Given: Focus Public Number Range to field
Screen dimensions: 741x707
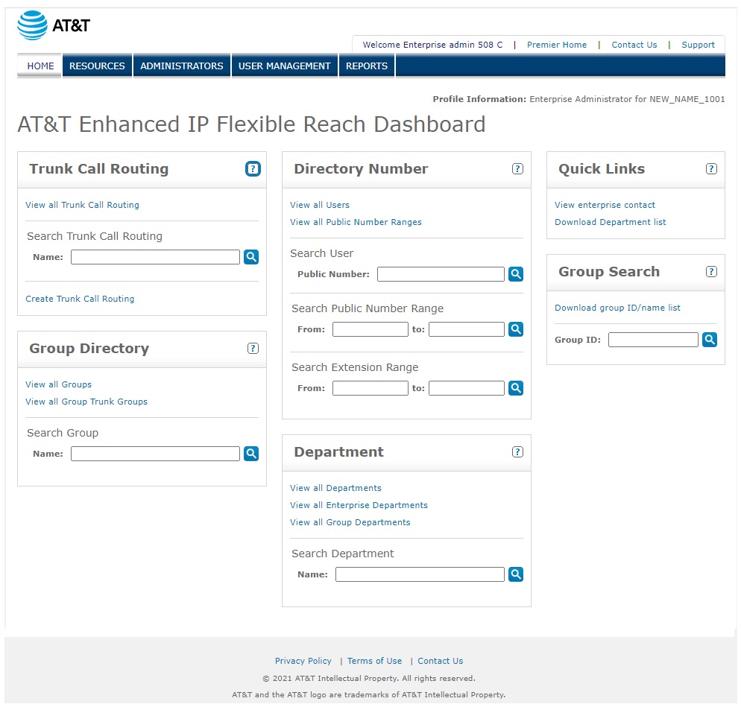Looking at the screenshot, I should click(467, 329).
